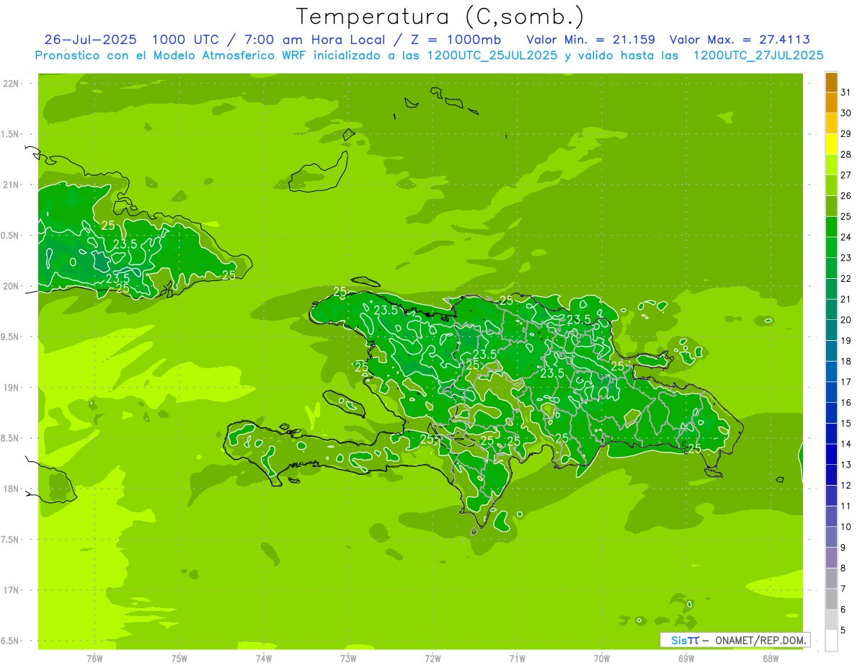Click the white bottom swatch below label 5
Viewport: 865px width, 668px height.
(831, 641)
